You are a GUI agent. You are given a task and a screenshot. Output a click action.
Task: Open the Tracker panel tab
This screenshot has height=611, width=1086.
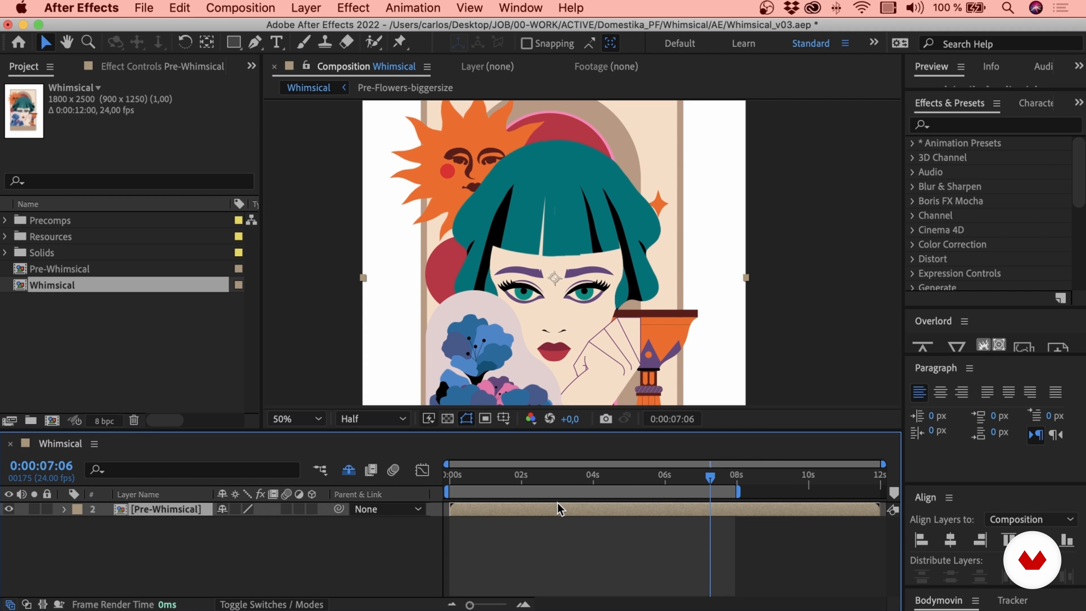[1012, 600]
